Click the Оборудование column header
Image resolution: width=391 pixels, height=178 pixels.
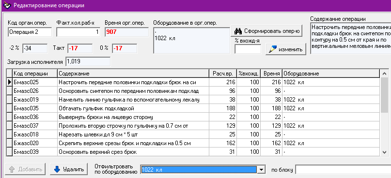(x=330, y=74)
